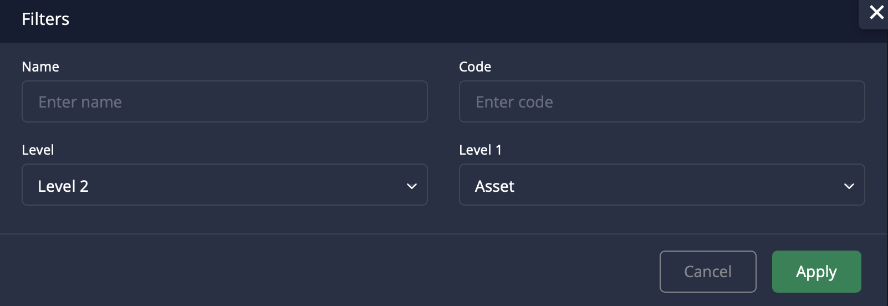888x306 pixels.
Task: Expand the Level 1 dropdown showing Asset
Action: pos(661,185)
